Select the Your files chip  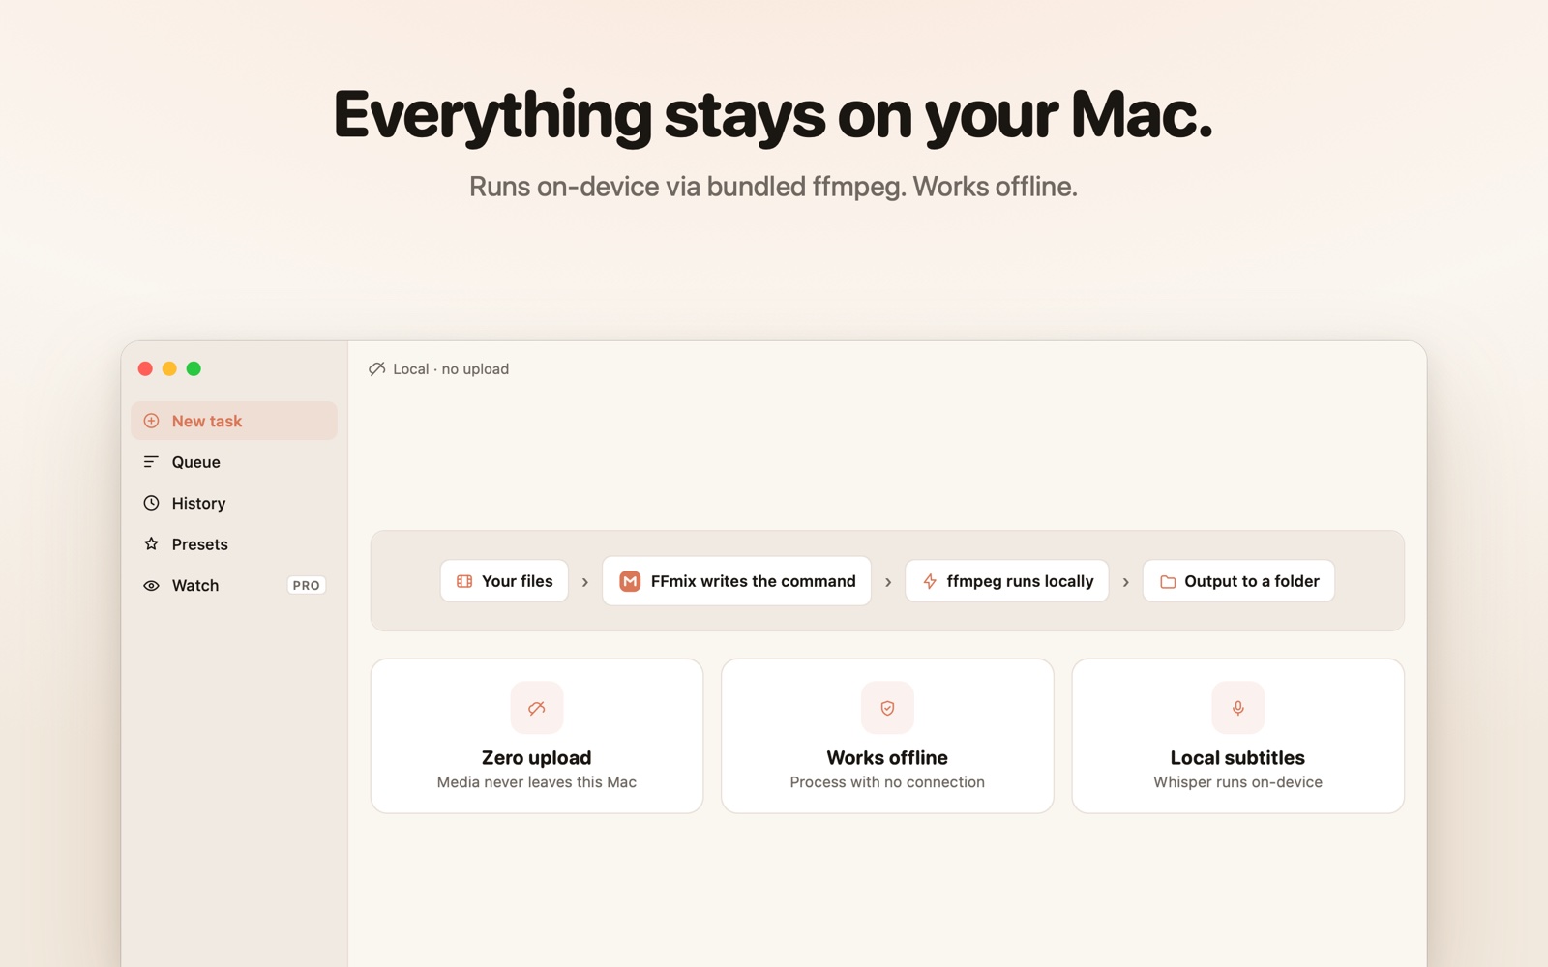tap(504, 581)
